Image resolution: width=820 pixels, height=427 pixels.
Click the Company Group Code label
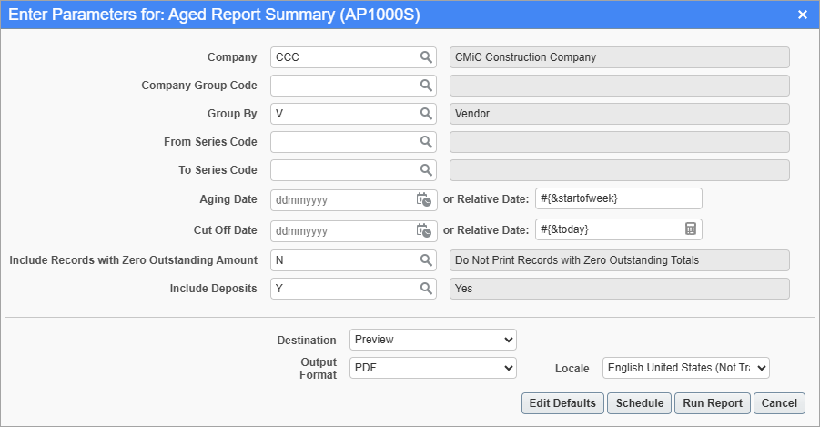click(199, 86)
